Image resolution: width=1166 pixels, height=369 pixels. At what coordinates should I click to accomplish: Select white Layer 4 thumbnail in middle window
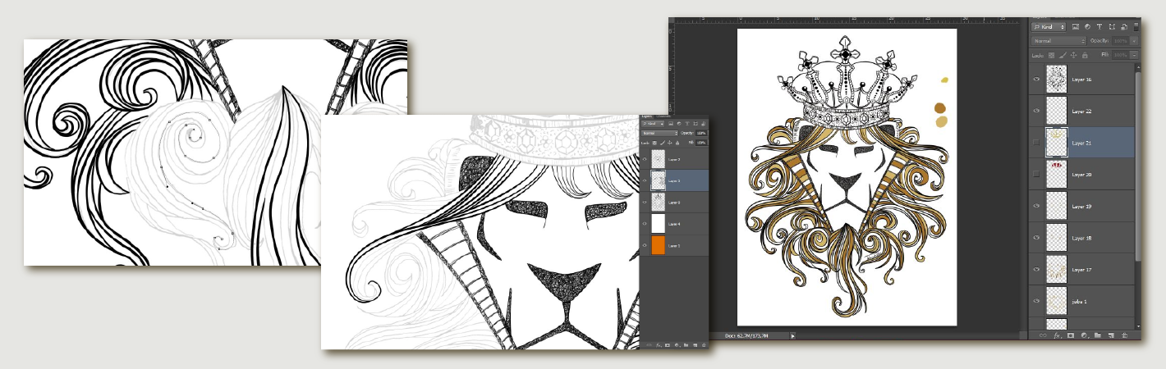[658, 223]
